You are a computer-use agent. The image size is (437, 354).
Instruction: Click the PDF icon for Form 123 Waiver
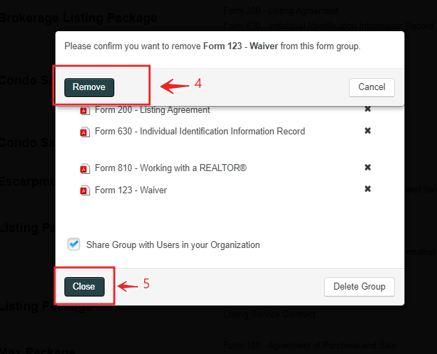85,191
